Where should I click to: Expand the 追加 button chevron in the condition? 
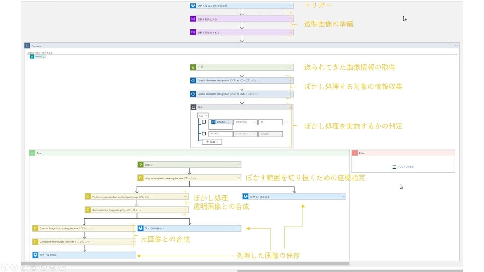[x=218, y=142]
